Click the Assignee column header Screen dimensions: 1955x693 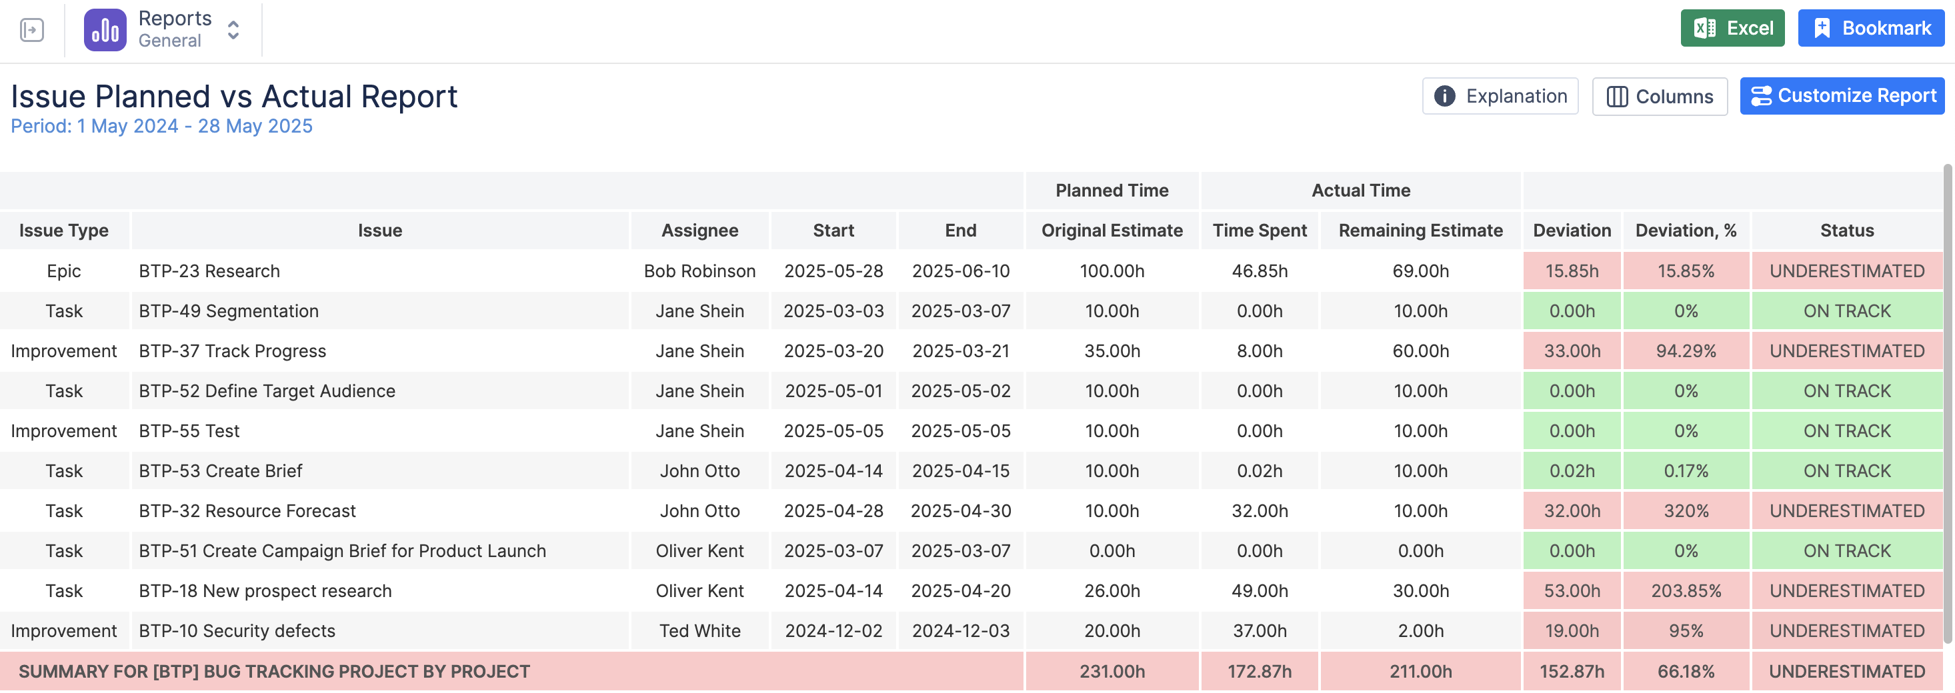click(699, 231)
